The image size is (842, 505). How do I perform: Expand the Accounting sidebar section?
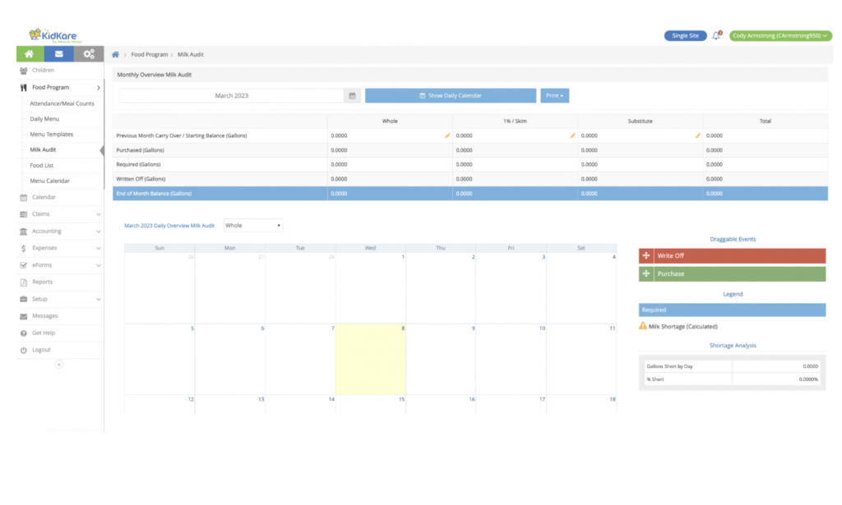(x=97, y=231)
